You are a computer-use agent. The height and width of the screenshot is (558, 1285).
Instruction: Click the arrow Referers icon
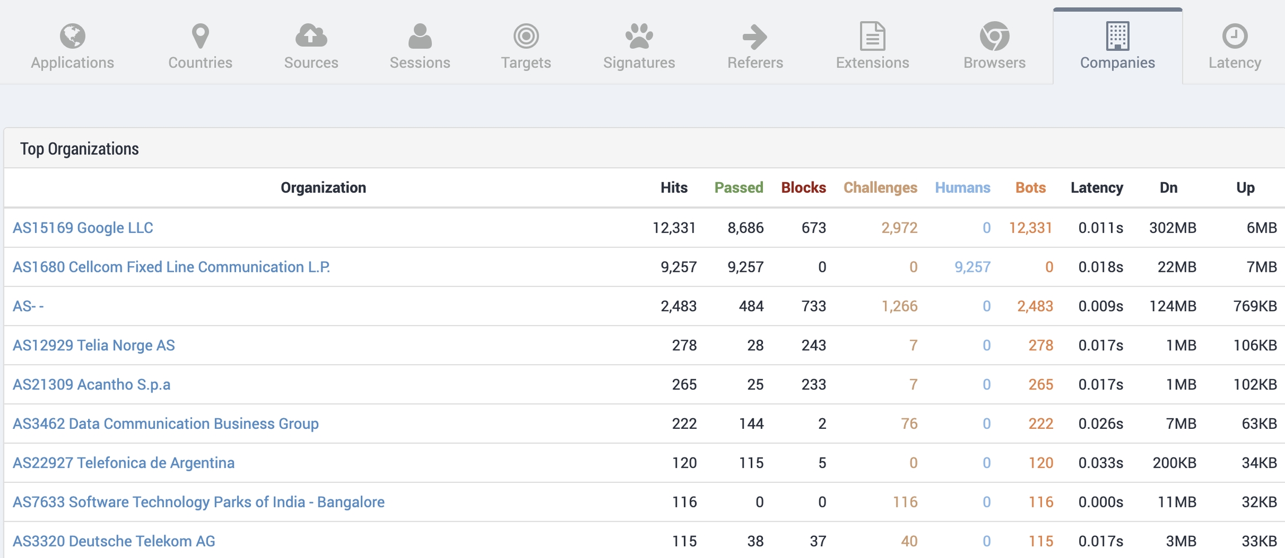[x=755, y=37]
